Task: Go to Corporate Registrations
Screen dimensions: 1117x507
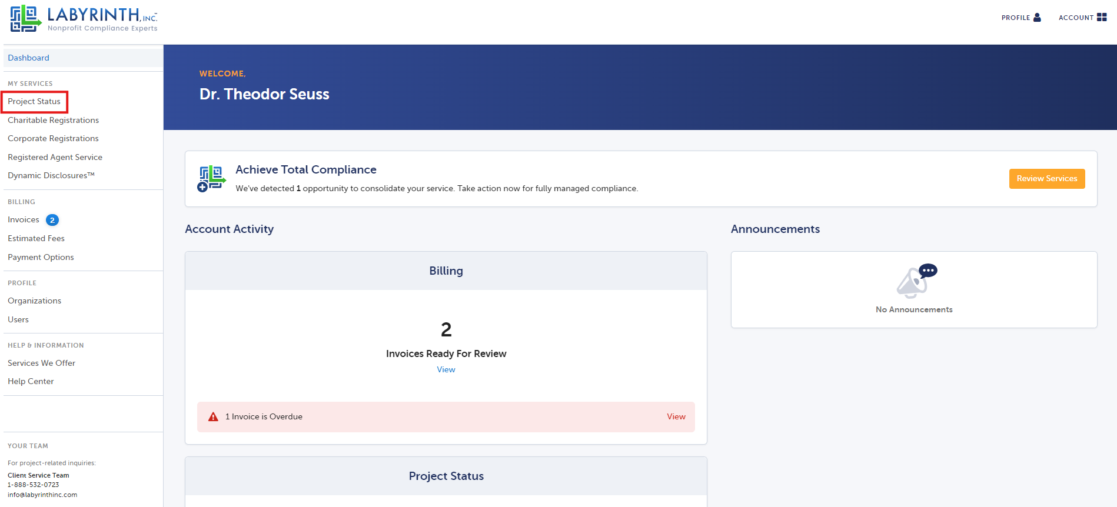Action: (53, 138)
